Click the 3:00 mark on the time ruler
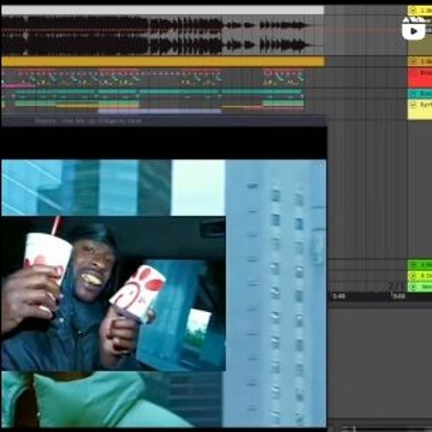 click(x=399, y=296)
